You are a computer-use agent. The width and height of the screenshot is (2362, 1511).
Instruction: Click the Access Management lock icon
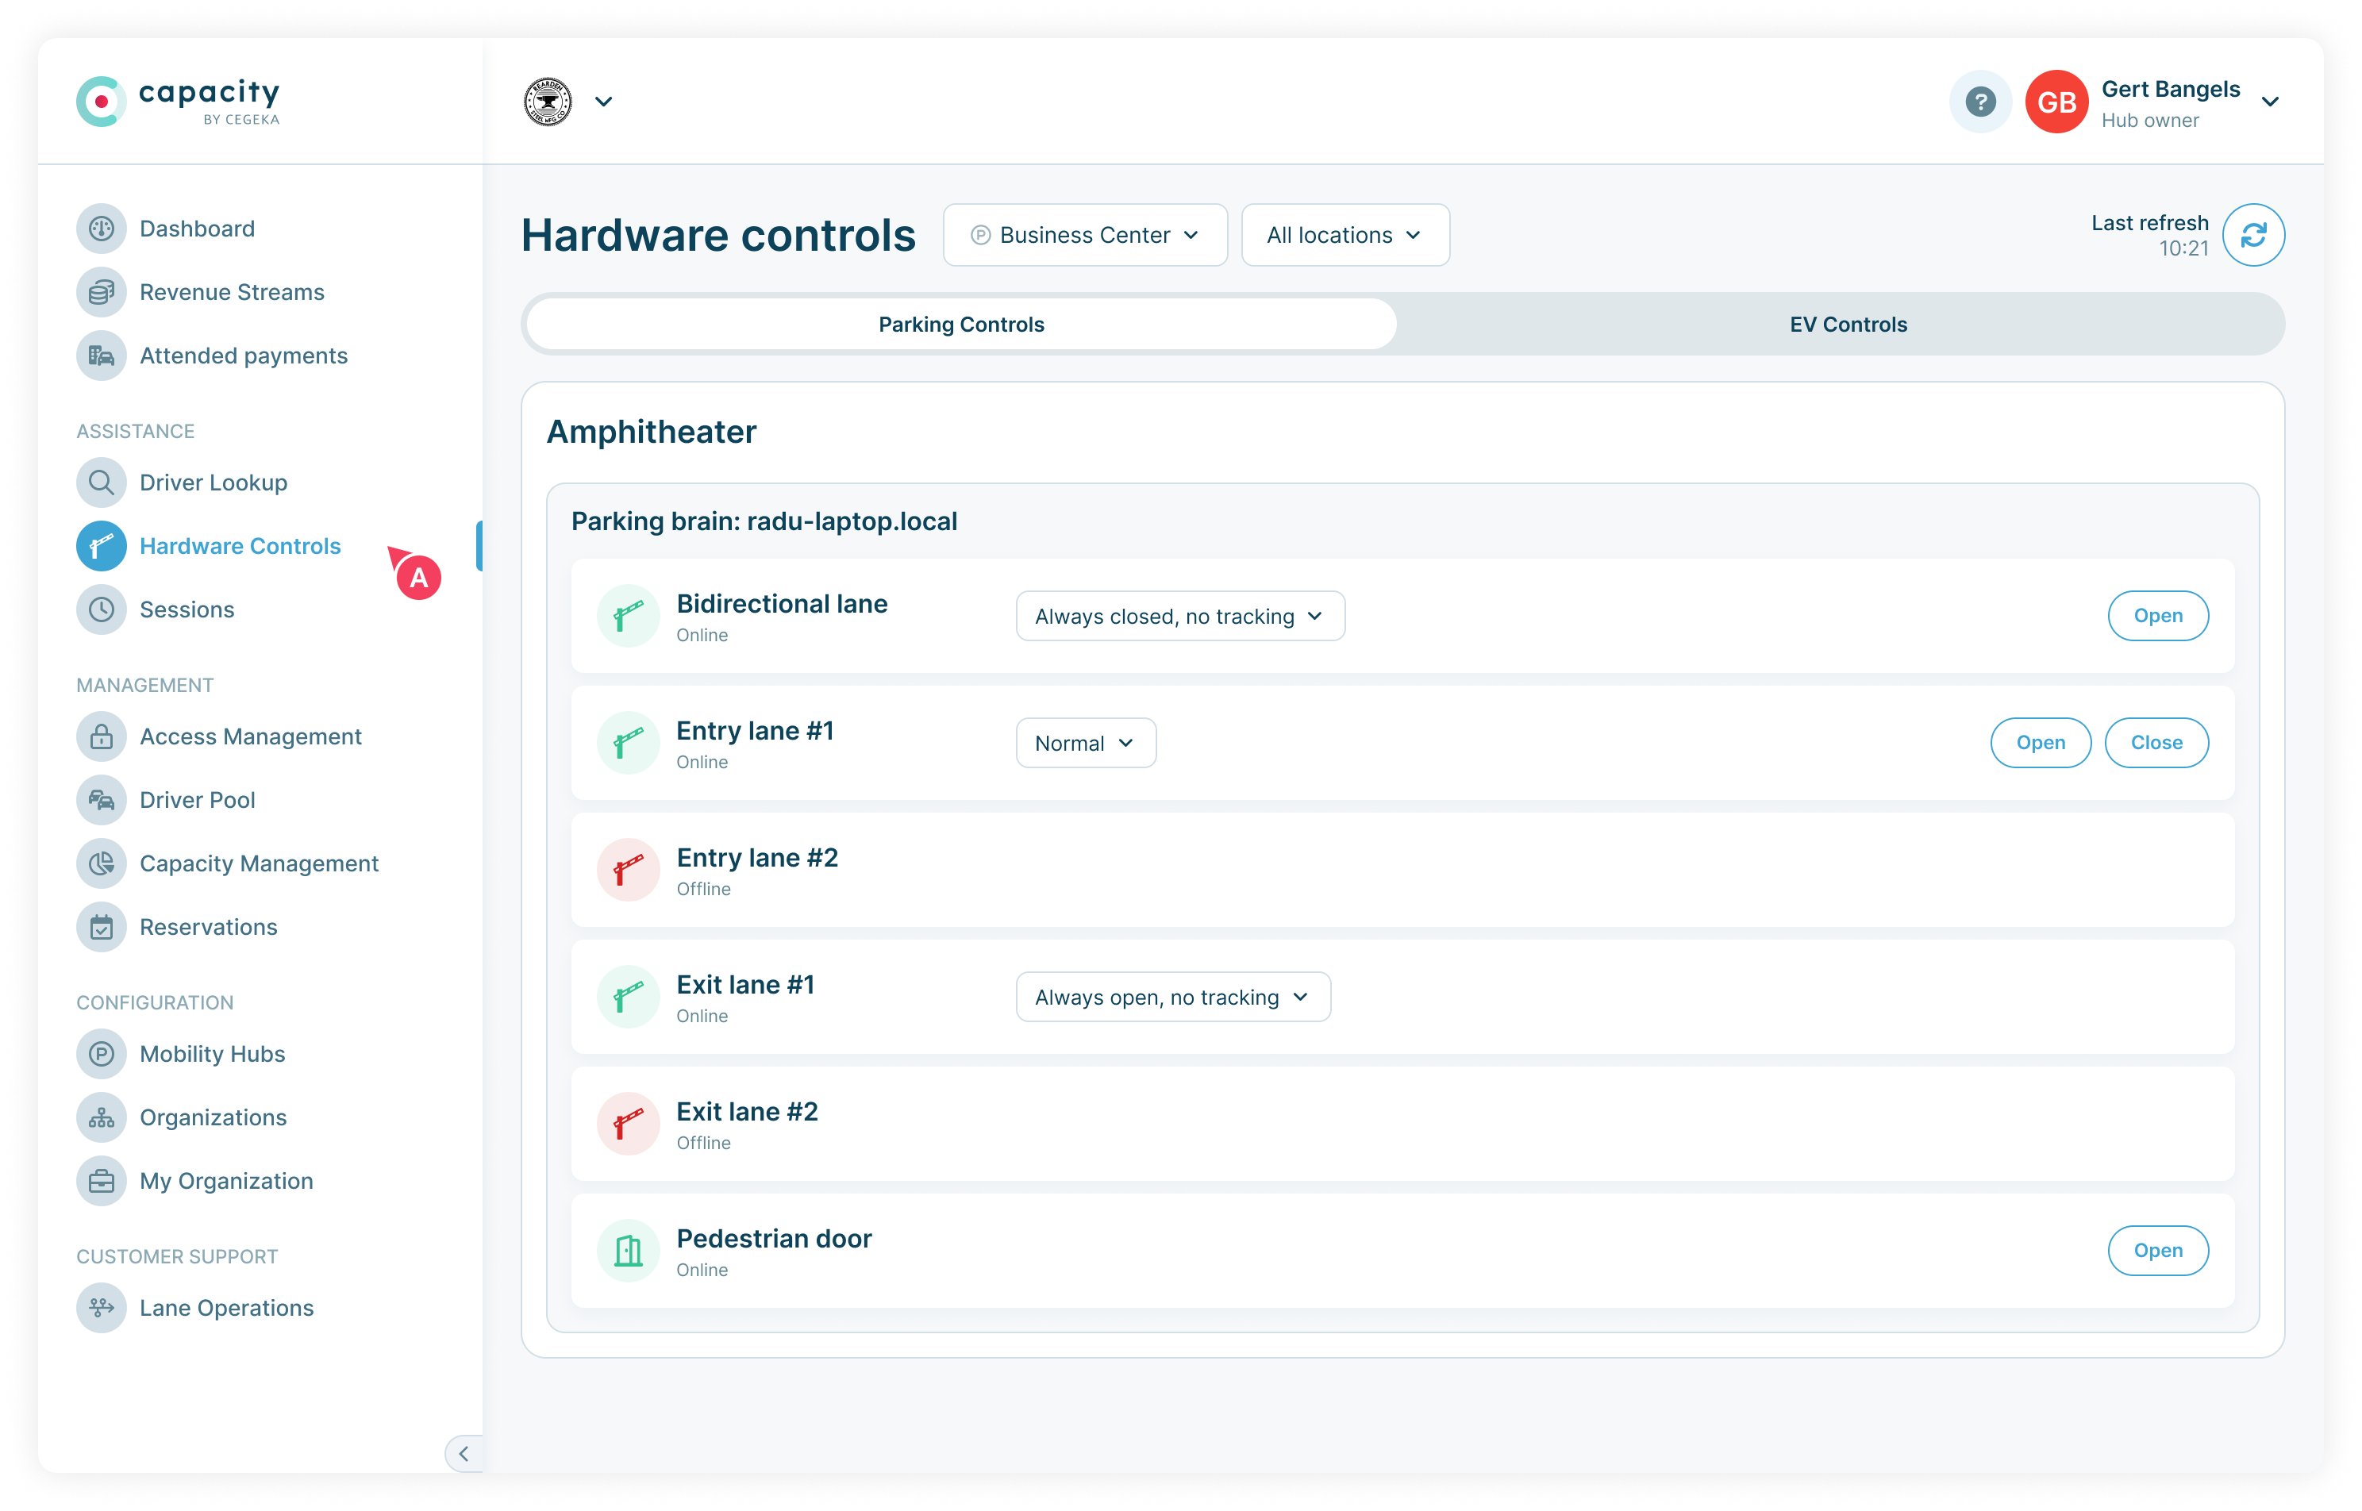pyautogui.click(x=101, y=736)
